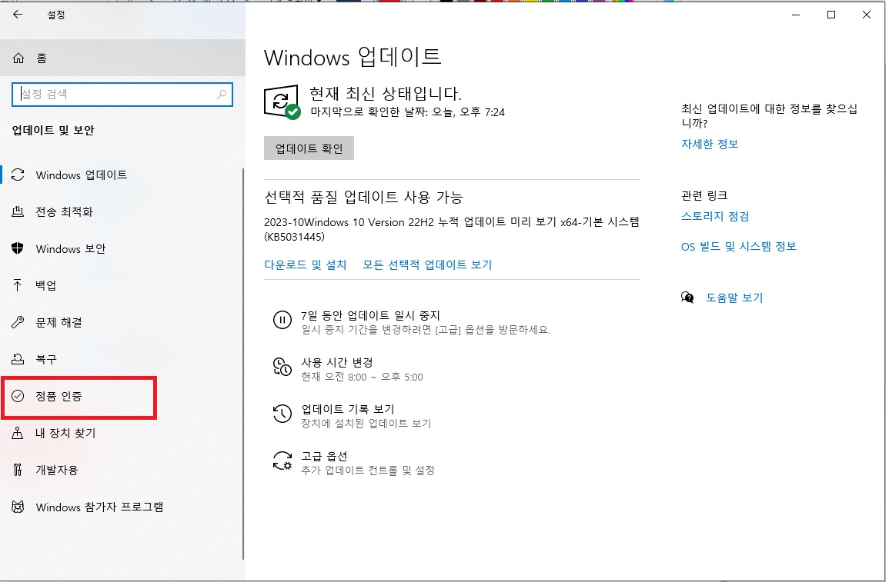Click the 업데이트 확인 button
This screenshot has height=582, width=889.
coord(309,148)
